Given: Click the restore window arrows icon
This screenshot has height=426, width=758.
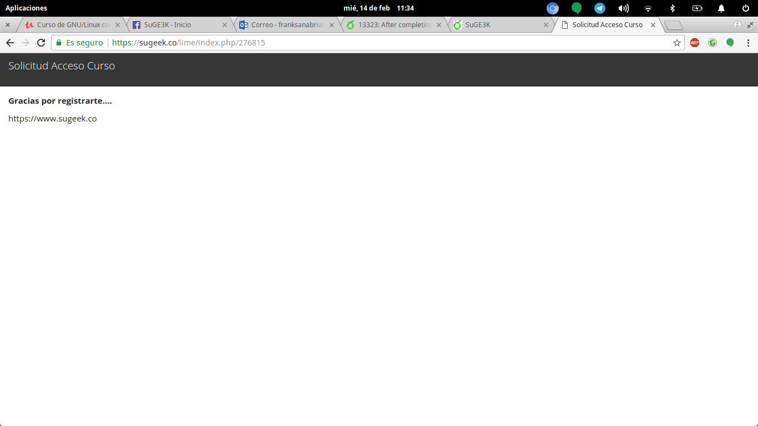Looking at the screenshot, I should (x=750, y=25).
